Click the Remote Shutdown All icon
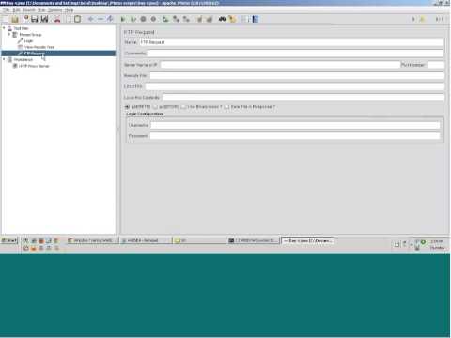Image resolution: width=451 pixels, height=338 pixels. [x=186, y=19]
